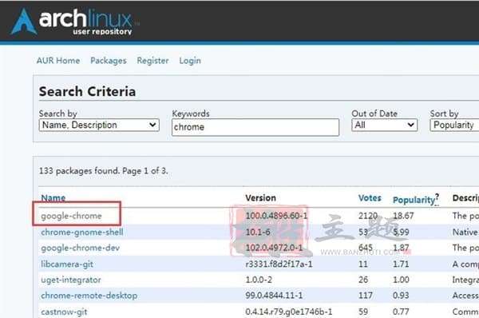Click version 100.0.4896.60-1 cell
Image resolution: width=479 pixels, height=318 pixels.
pos(276,216)
